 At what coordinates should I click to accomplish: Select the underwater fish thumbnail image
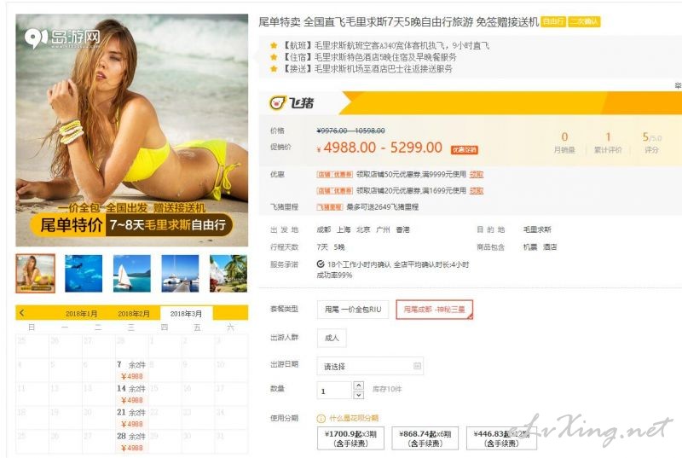[x=84, y=273]
